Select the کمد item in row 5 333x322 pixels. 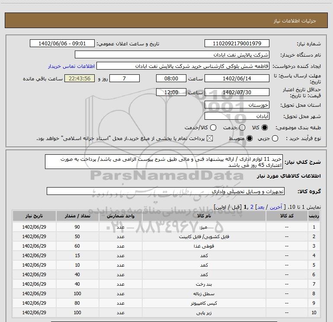[x=204, y=265]
